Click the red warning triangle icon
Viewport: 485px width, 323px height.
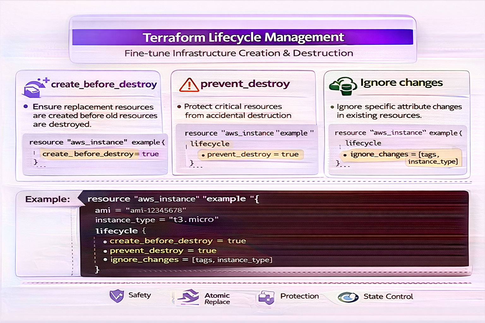coord(189,85)
